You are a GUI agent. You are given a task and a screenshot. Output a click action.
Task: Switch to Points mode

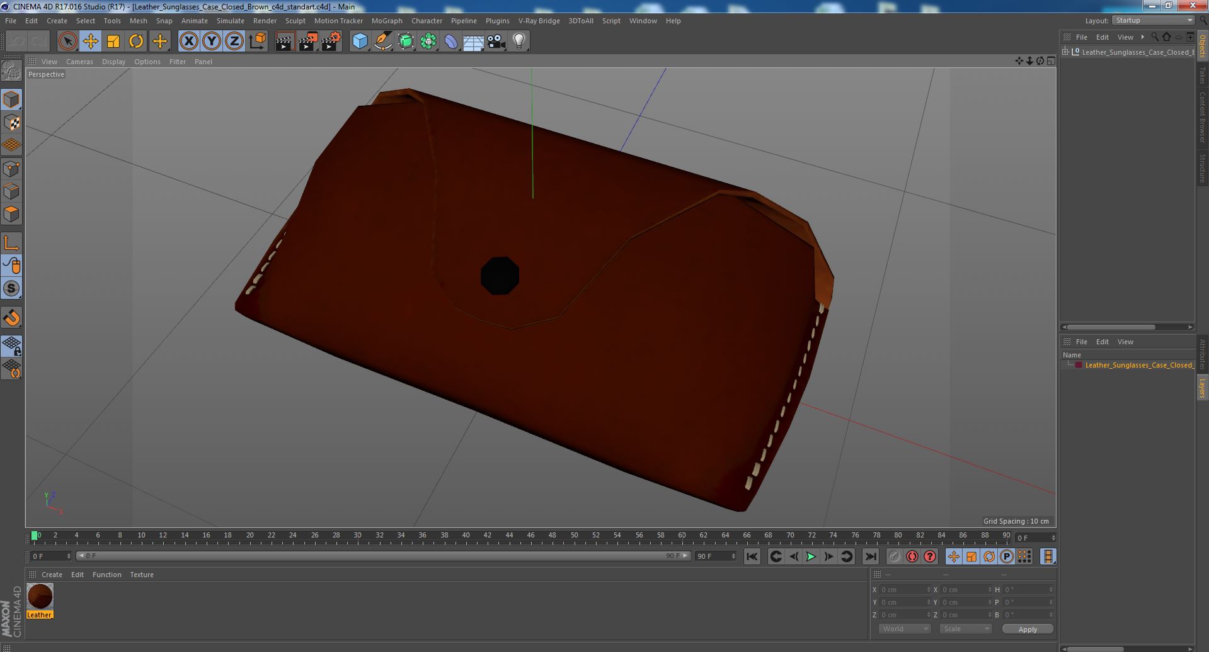click(11, 169)
